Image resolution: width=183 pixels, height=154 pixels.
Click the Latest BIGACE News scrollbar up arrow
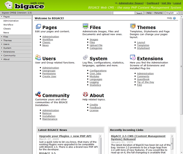point(100,136)
